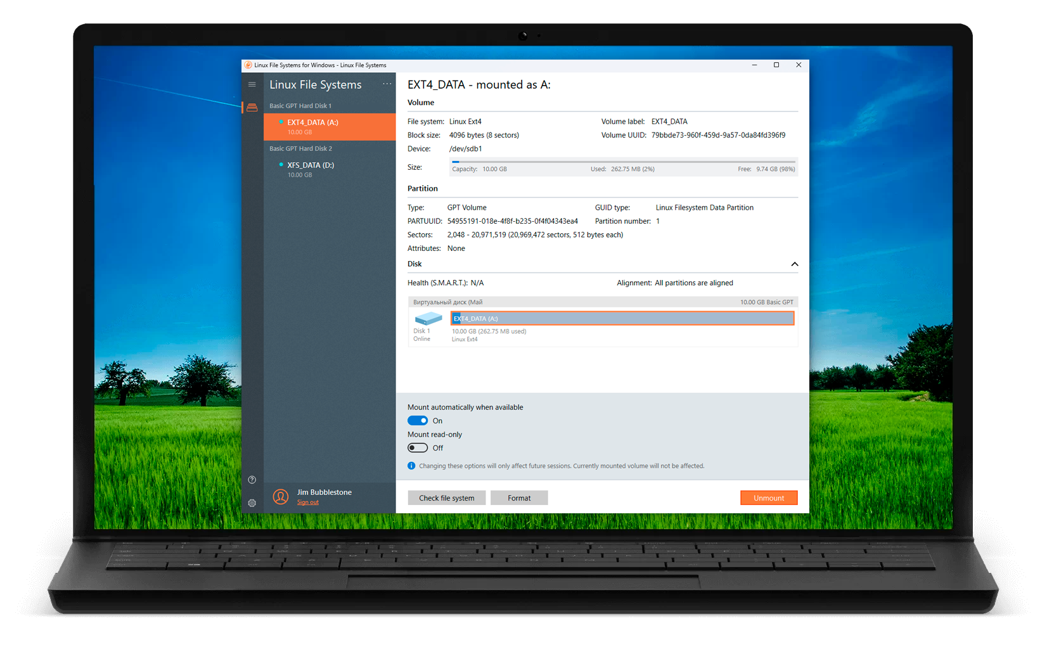
Task: Click the info icon beside options notice
Action: [411, 466]
